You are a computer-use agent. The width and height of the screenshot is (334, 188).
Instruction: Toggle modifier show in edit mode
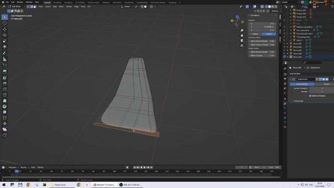coord(320,79)
